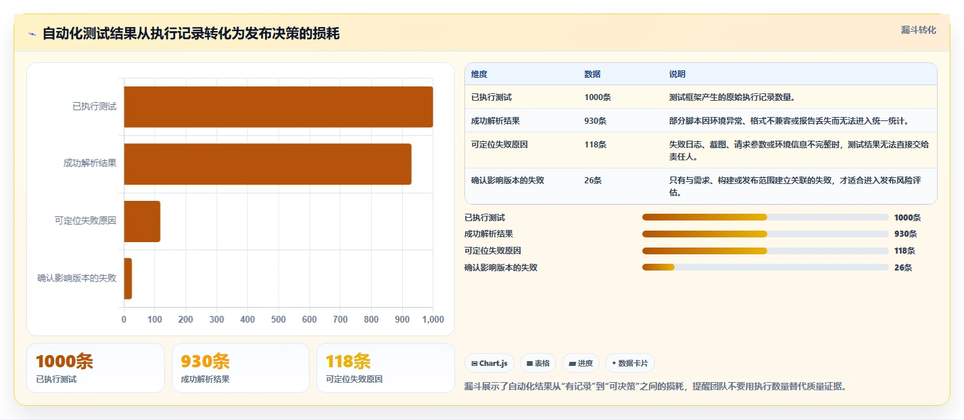Viewport: 964px width, 420px height.
Task: Click the description starting with 只有与需求、构建
Action: click(x=796, y=186)
